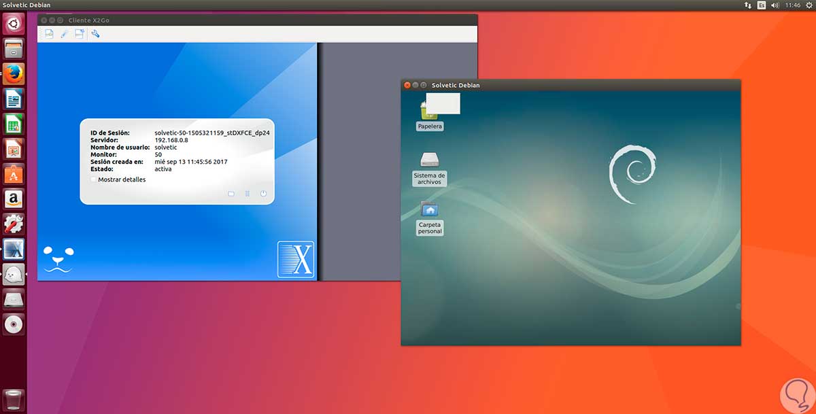Click the Sesión creada en label

116,162
